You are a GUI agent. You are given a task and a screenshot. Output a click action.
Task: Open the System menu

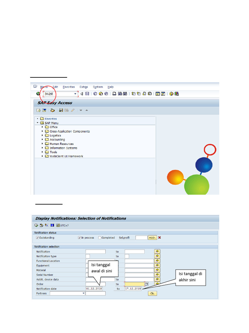[98, 87]
